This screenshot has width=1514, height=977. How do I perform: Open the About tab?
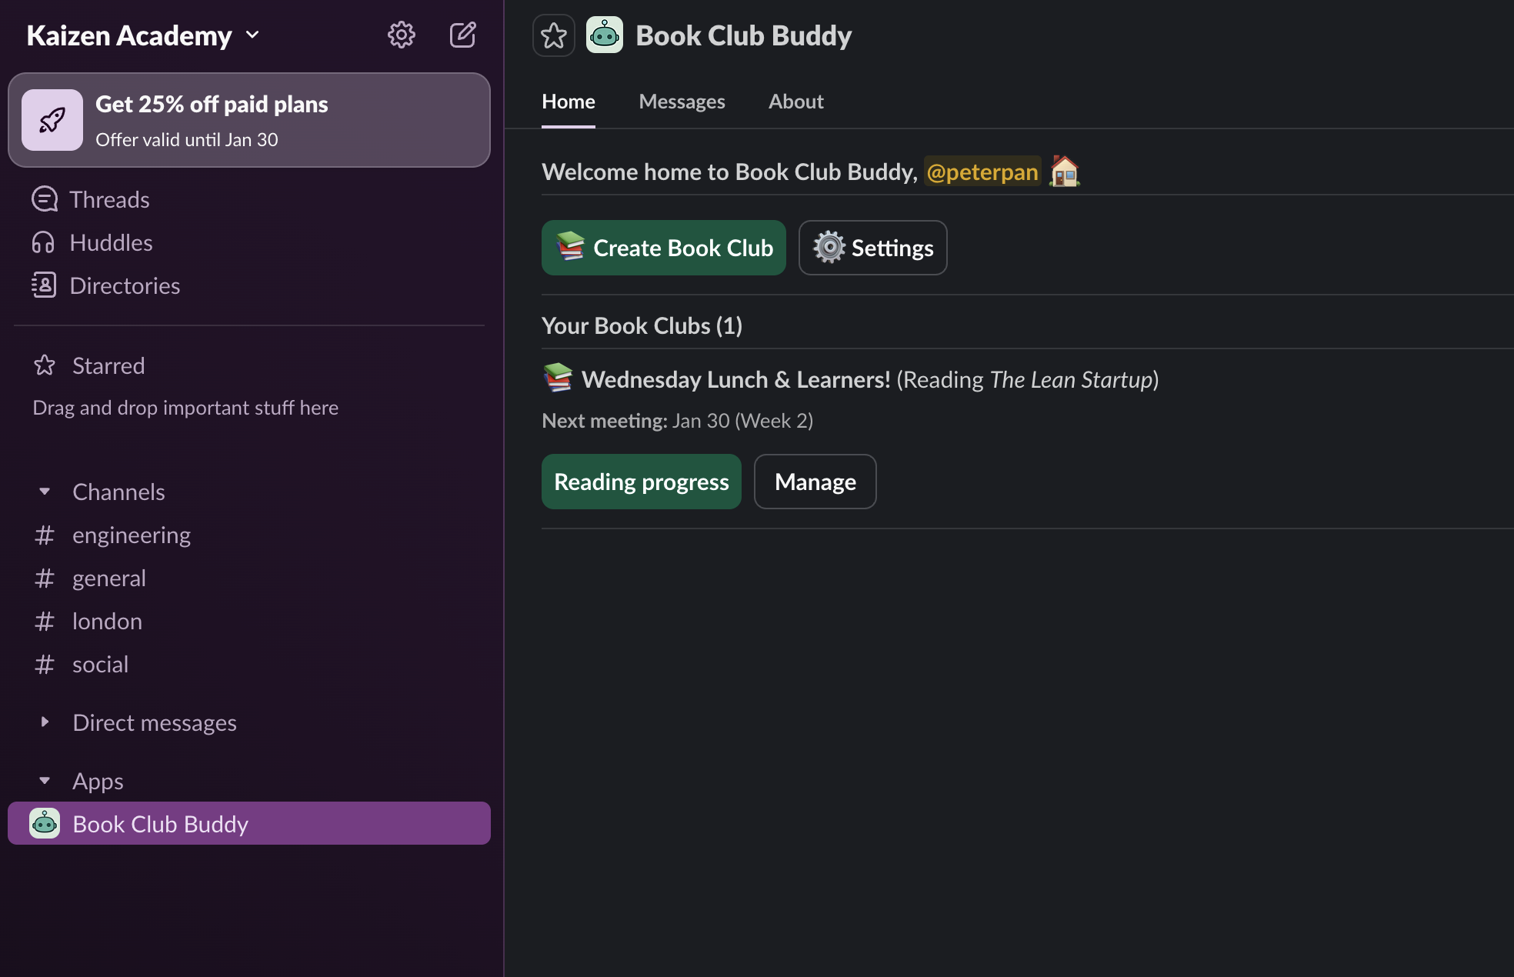[x=795, y=101]
